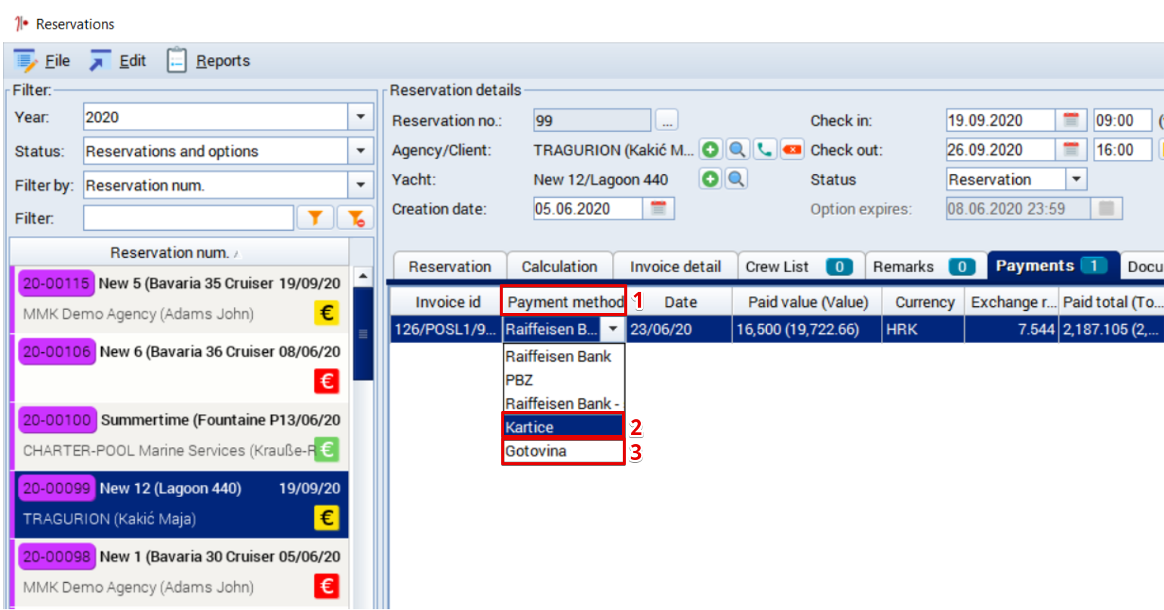Click the Check out date field 26.09.2020
The width and height of the screenshot is (1164, 610).
(x=1001, y=149)
